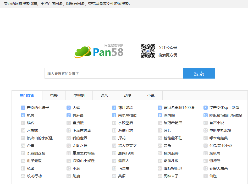Open the 锦月如歌 hot search link

125,108
